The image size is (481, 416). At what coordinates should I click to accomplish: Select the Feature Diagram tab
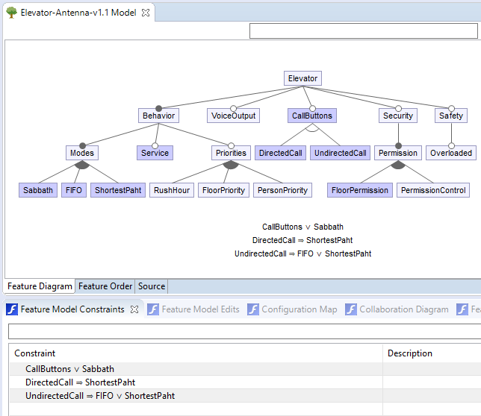pos(40,286)
